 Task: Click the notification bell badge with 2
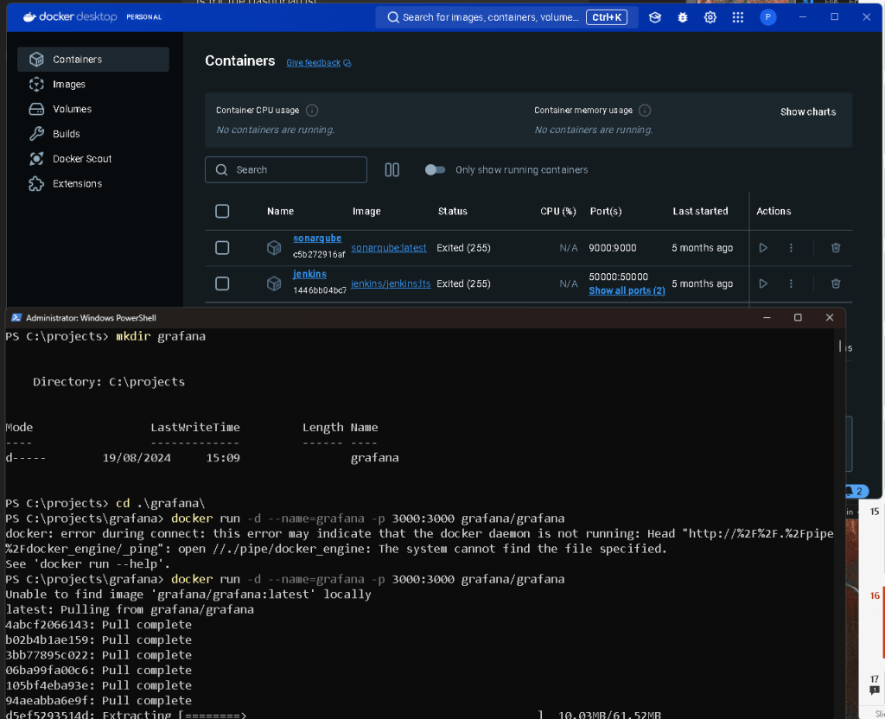(856, 492)
